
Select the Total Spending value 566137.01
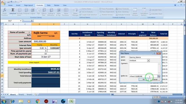pos(46,73)
